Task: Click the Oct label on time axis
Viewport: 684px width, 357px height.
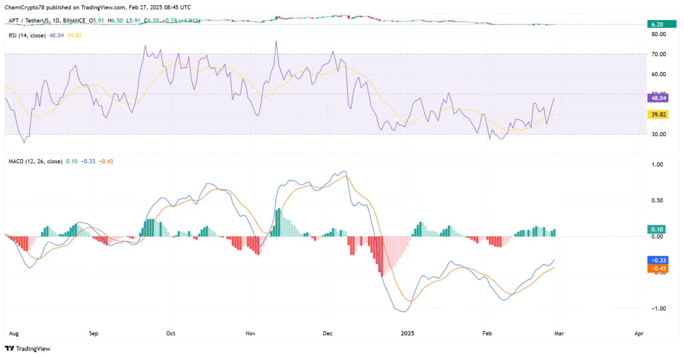Action: [x=170, y=332]
